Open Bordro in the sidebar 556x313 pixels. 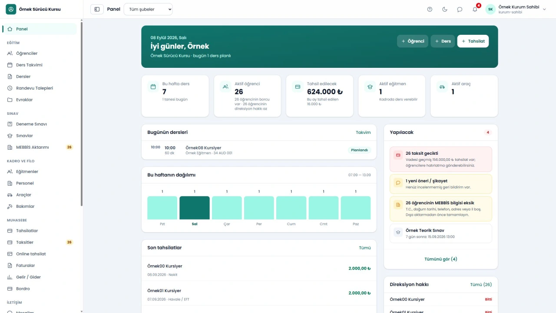[x=40, y=289]
